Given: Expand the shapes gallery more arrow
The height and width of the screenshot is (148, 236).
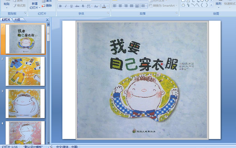Looking at the screenshot, I should 211,5.
